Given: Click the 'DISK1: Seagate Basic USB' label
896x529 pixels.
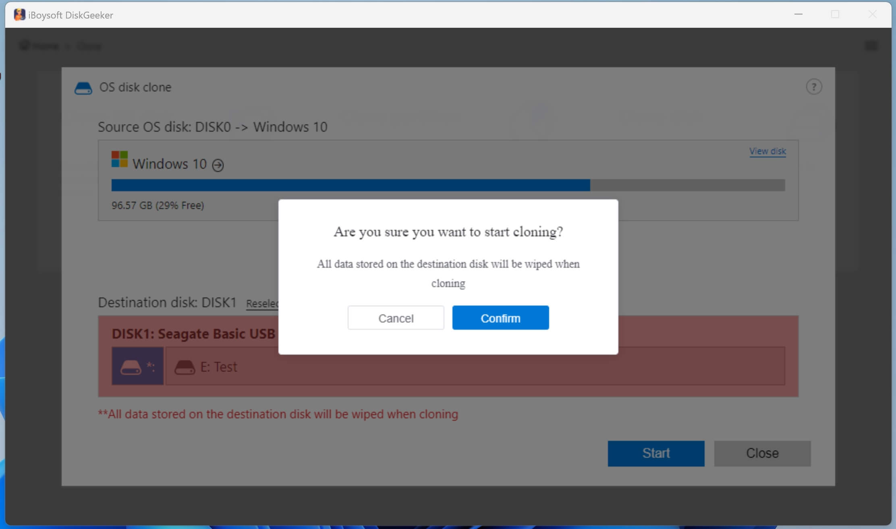Looking at the screenshot, I should tap(193, 334).
